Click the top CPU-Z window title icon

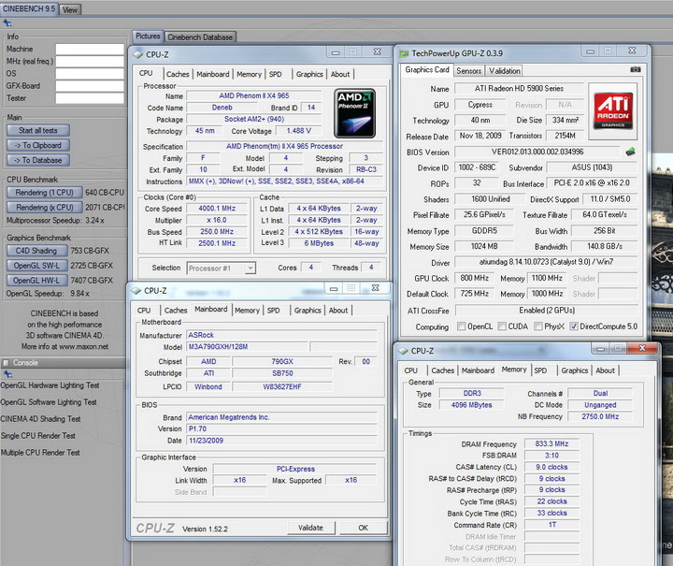pyautogui.click(x=138, y=55)
